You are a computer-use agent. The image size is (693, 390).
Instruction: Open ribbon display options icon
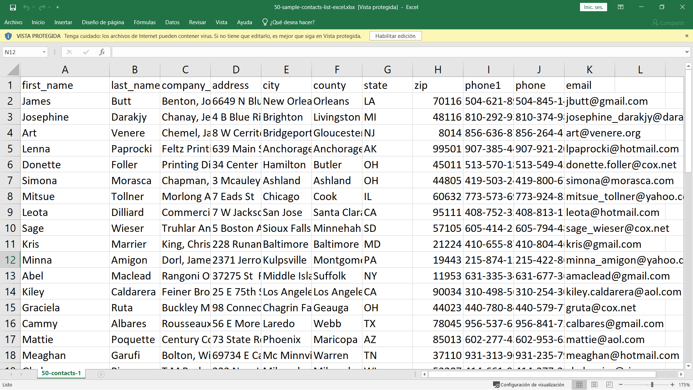click(621, 7)
